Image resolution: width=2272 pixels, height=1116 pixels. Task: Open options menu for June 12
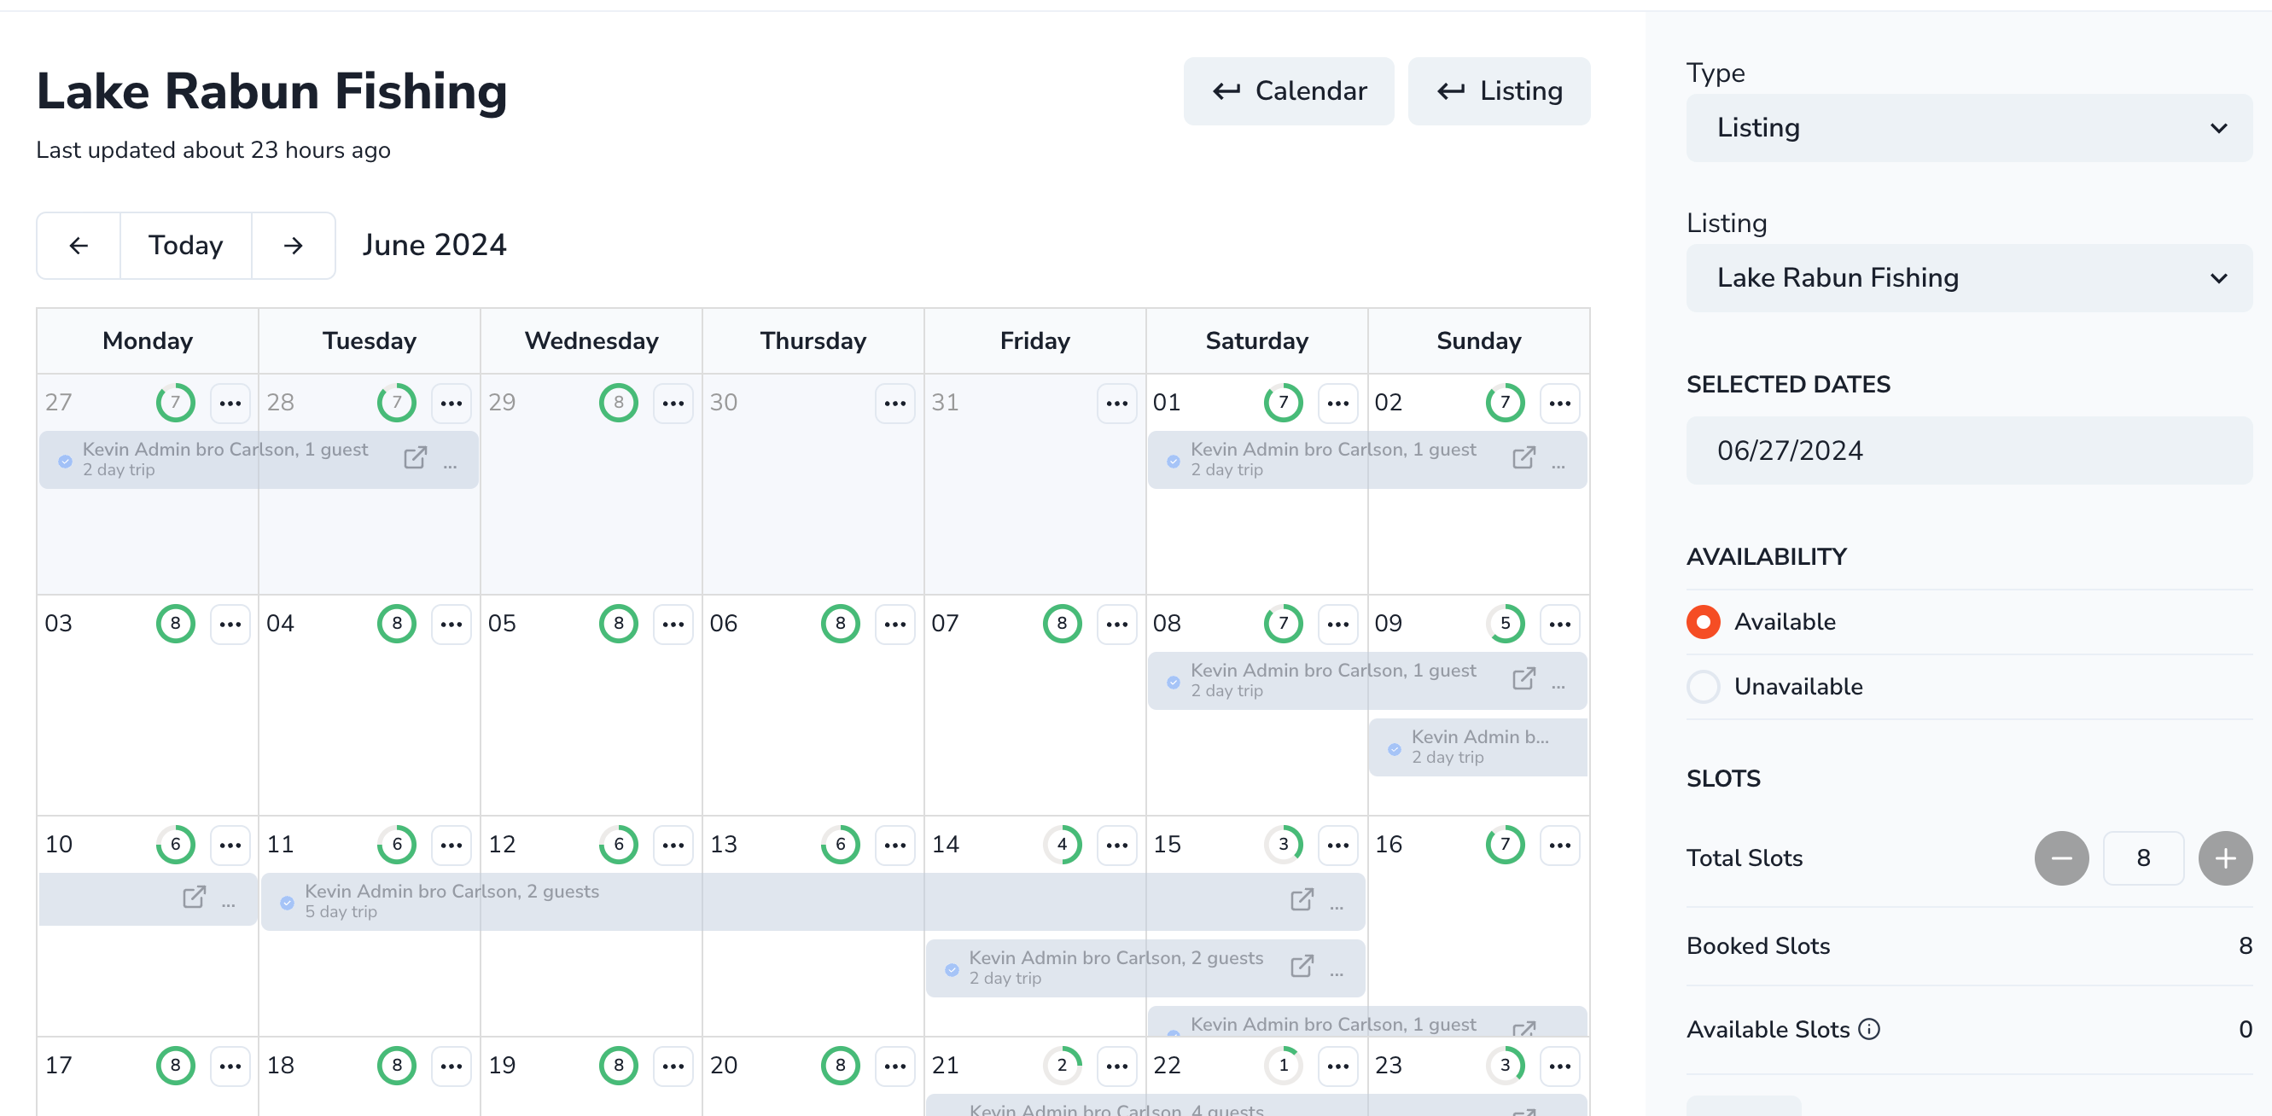coord(673,845)
